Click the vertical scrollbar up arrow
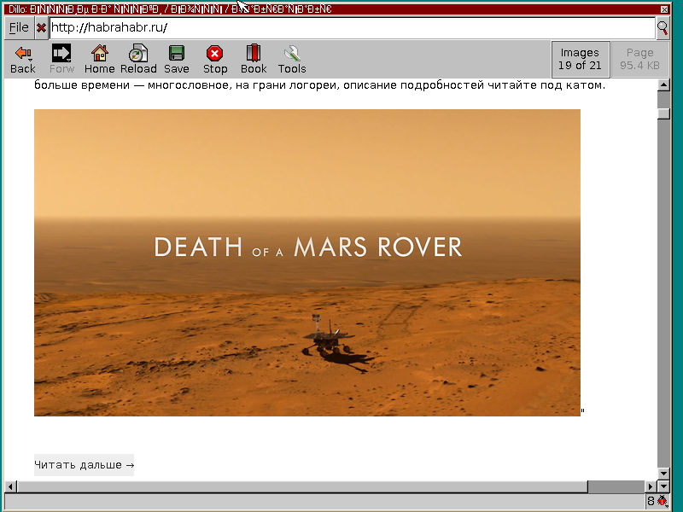 pyautogui.click(x=663, y=84)
